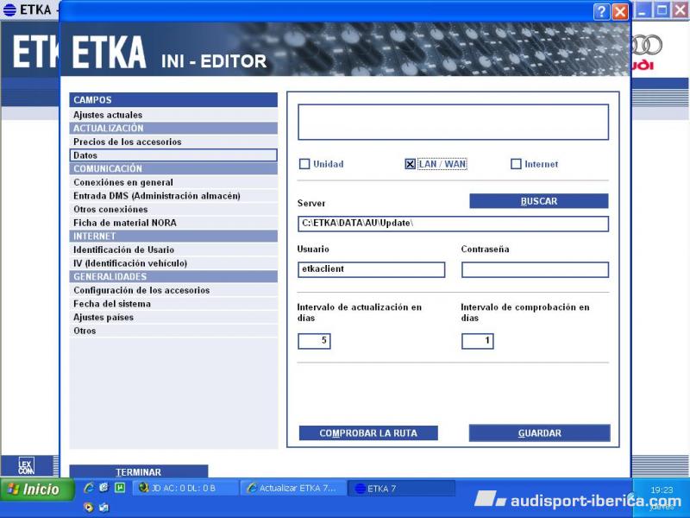Click the BUSCAR button
The width and height of the screenshot is (690, 518).
point(539,201)
